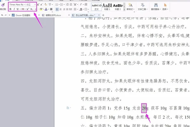The image size is (190, 127).
Task: Click the phonetic guide icon
Action: coord(50,5)
